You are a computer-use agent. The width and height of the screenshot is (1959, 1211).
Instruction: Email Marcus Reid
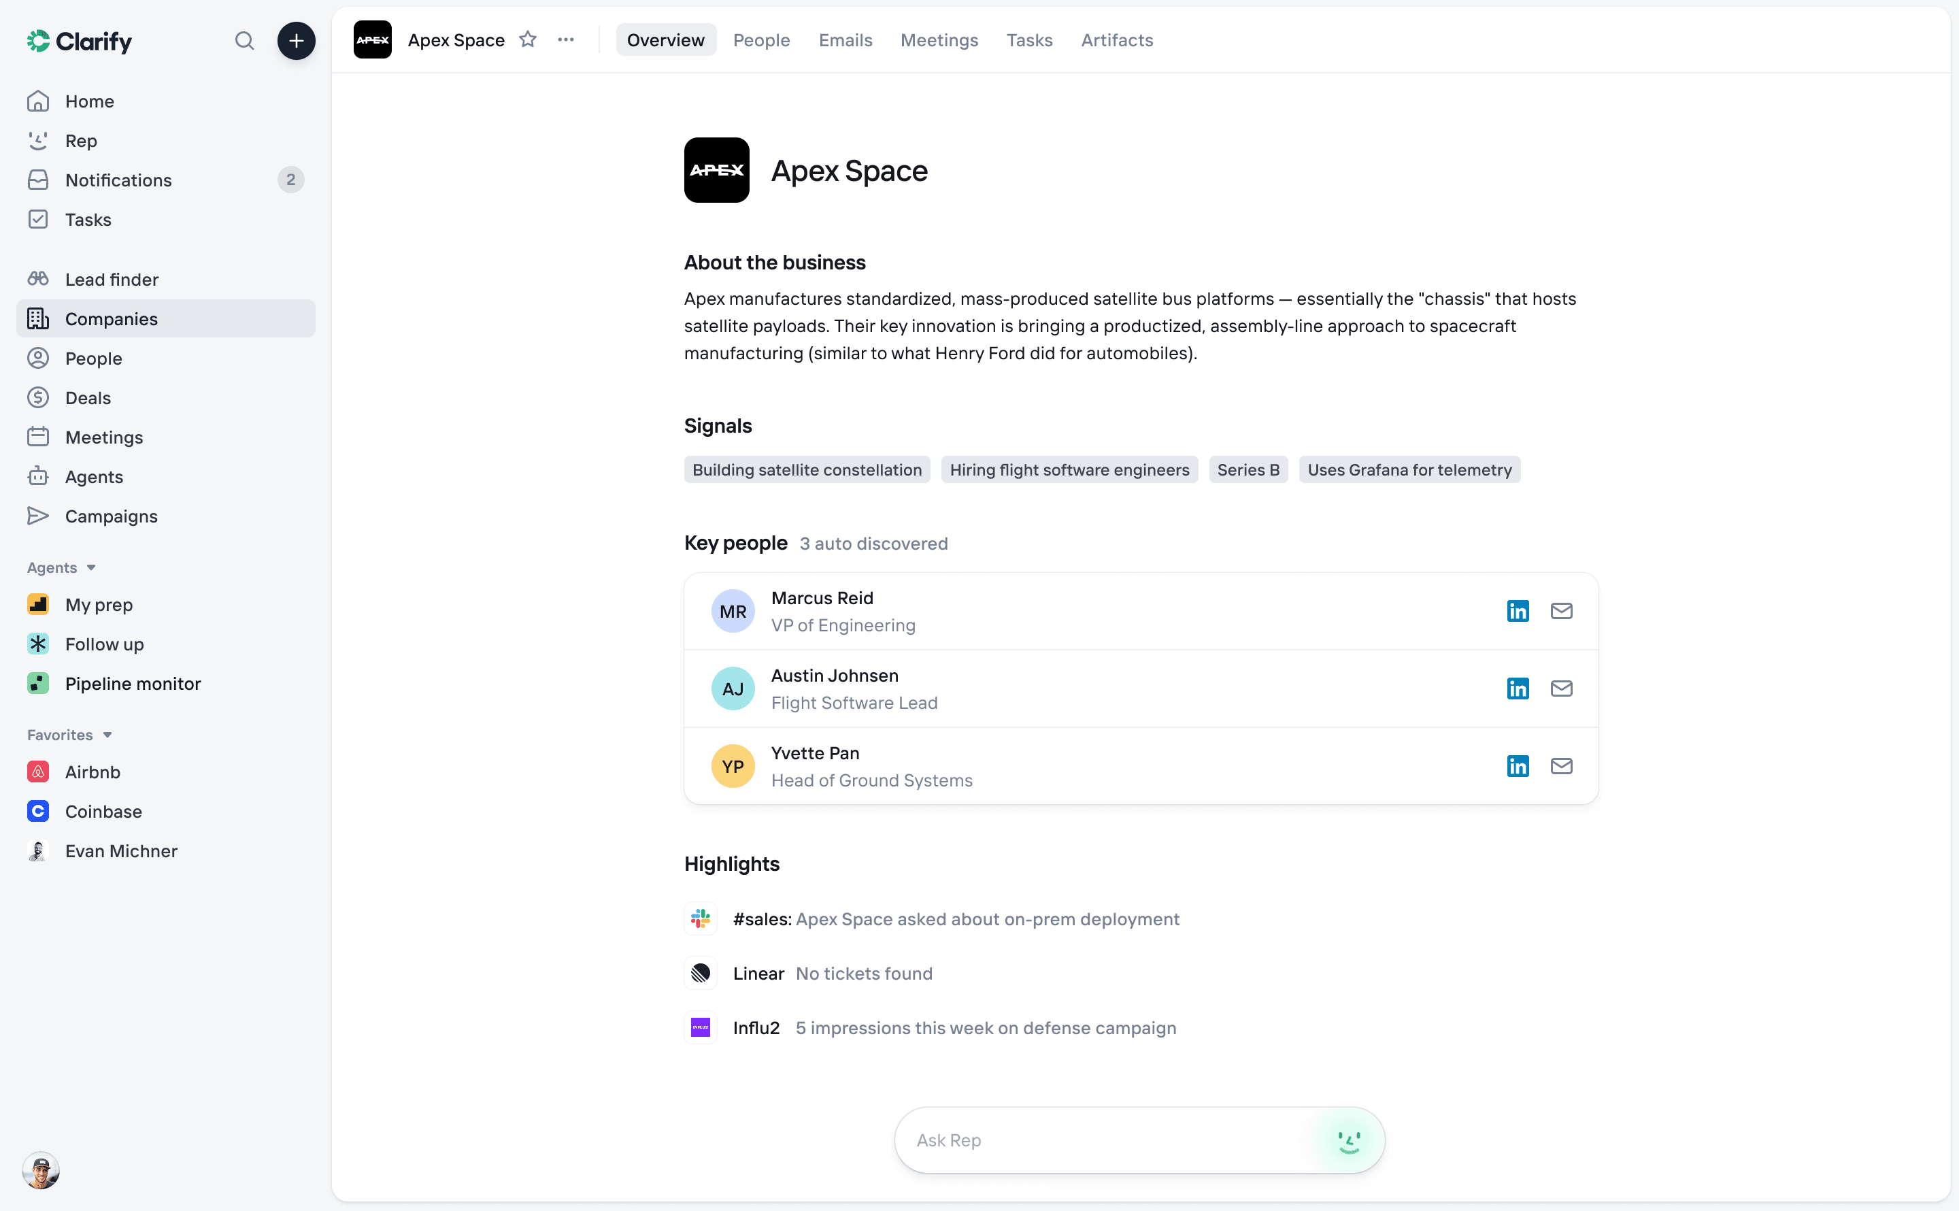coord(1561,610)
